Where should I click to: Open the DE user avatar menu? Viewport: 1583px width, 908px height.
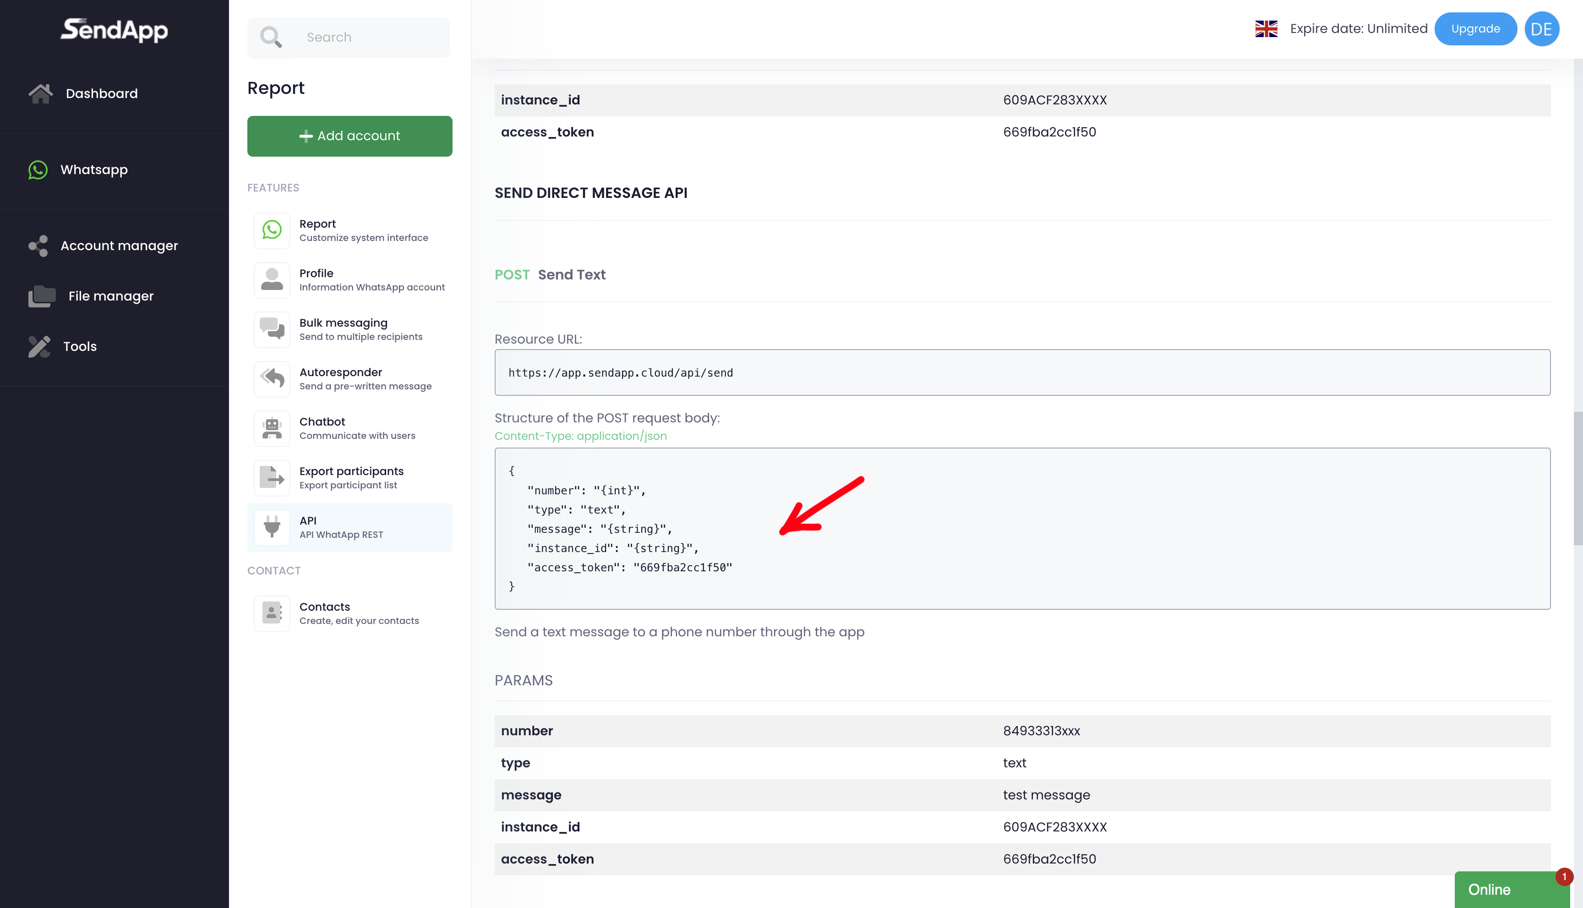tap(1541, 29)
